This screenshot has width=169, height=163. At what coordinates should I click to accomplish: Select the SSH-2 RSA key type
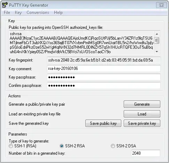click(x=62, y=146)
